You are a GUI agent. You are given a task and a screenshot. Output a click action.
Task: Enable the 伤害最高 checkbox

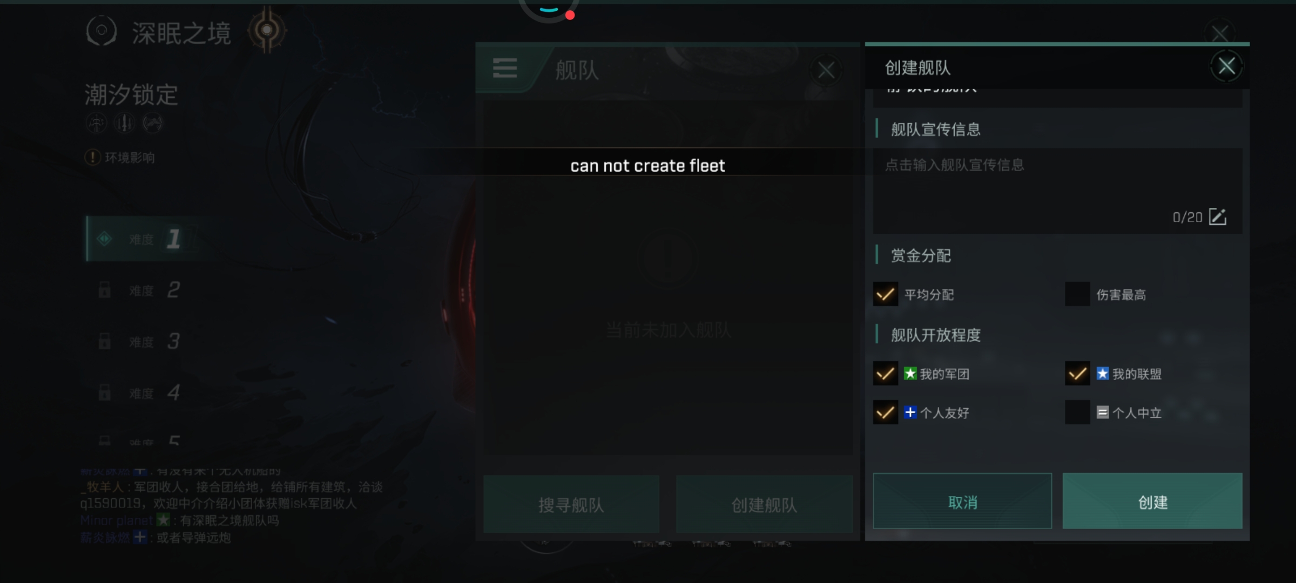pyautogui.click(x=1077, y=294)
